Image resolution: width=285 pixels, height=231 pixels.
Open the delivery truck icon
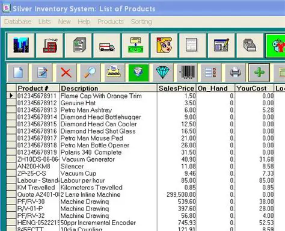107,46
